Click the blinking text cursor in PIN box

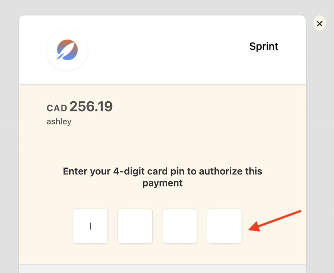coord(90,226)
